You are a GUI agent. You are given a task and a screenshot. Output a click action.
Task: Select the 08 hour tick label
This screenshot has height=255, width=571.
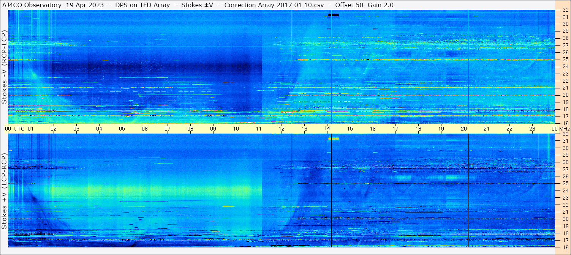[x=190, y=129]
